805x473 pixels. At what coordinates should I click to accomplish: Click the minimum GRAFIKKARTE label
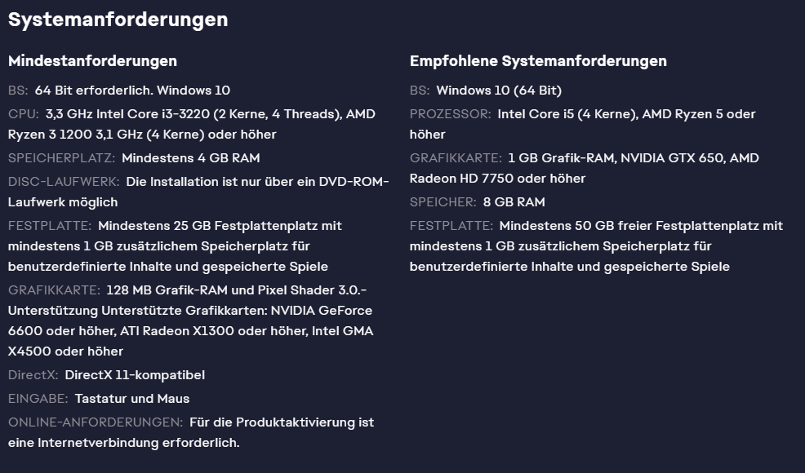pos(55,290)
